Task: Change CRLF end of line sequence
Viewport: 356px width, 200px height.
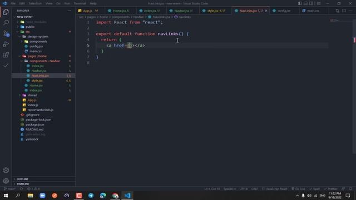Action: coord(255,189)
